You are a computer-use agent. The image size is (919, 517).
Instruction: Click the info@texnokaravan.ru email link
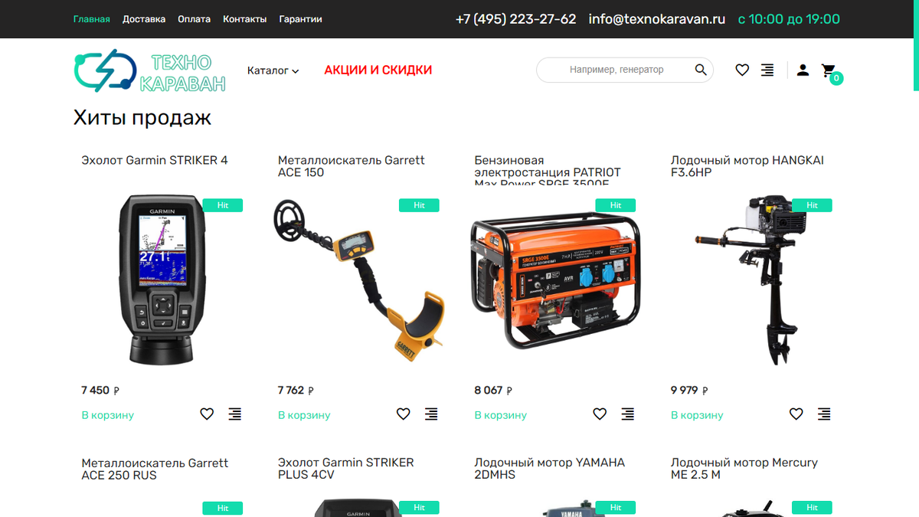pyautogui.click(x=657, y=19)
